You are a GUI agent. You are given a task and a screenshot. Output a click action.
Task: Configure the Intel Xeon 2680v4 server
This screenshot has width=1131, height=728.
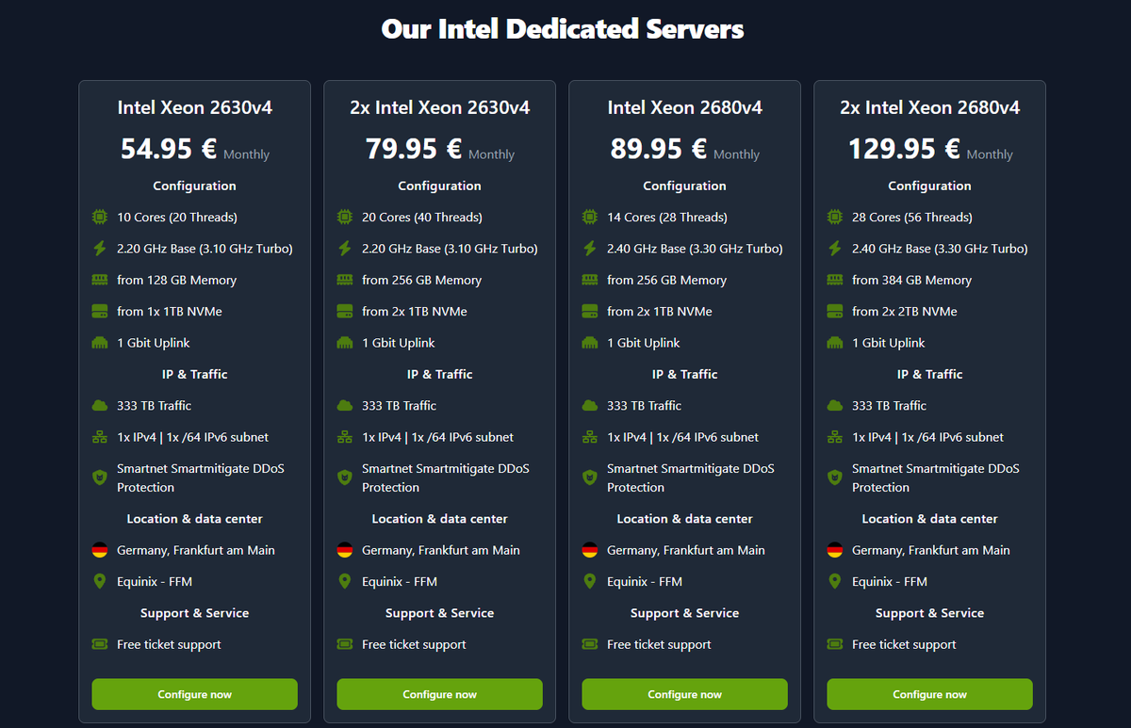point(685,694)
